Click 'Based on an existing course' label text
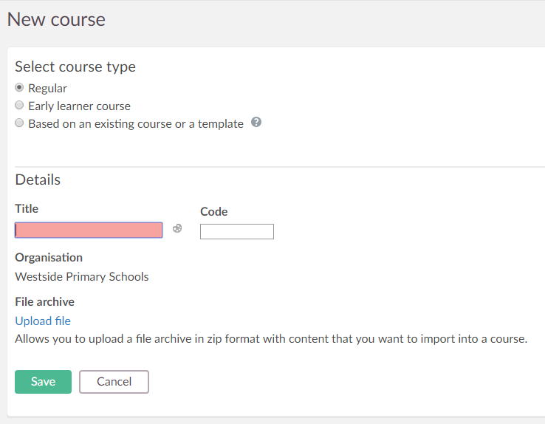545x424 pixels. [x=136, y=124]
